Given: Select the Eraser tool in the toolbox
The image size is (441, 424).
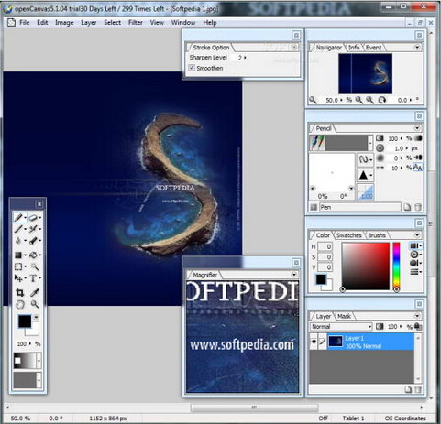Looking at the screenshot, I should (33, 218).
